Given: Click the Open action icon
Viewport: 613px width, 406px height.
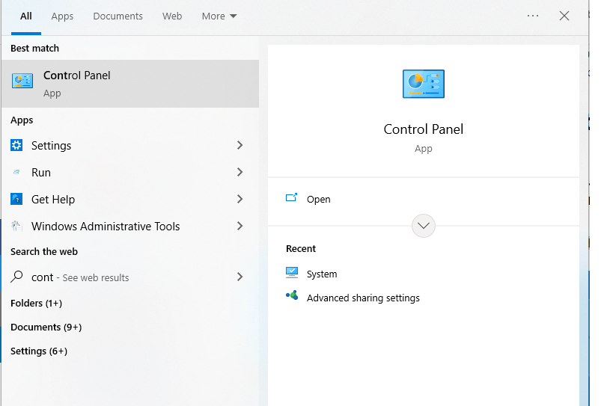Looking at the screenshot, I should (292, 198).
